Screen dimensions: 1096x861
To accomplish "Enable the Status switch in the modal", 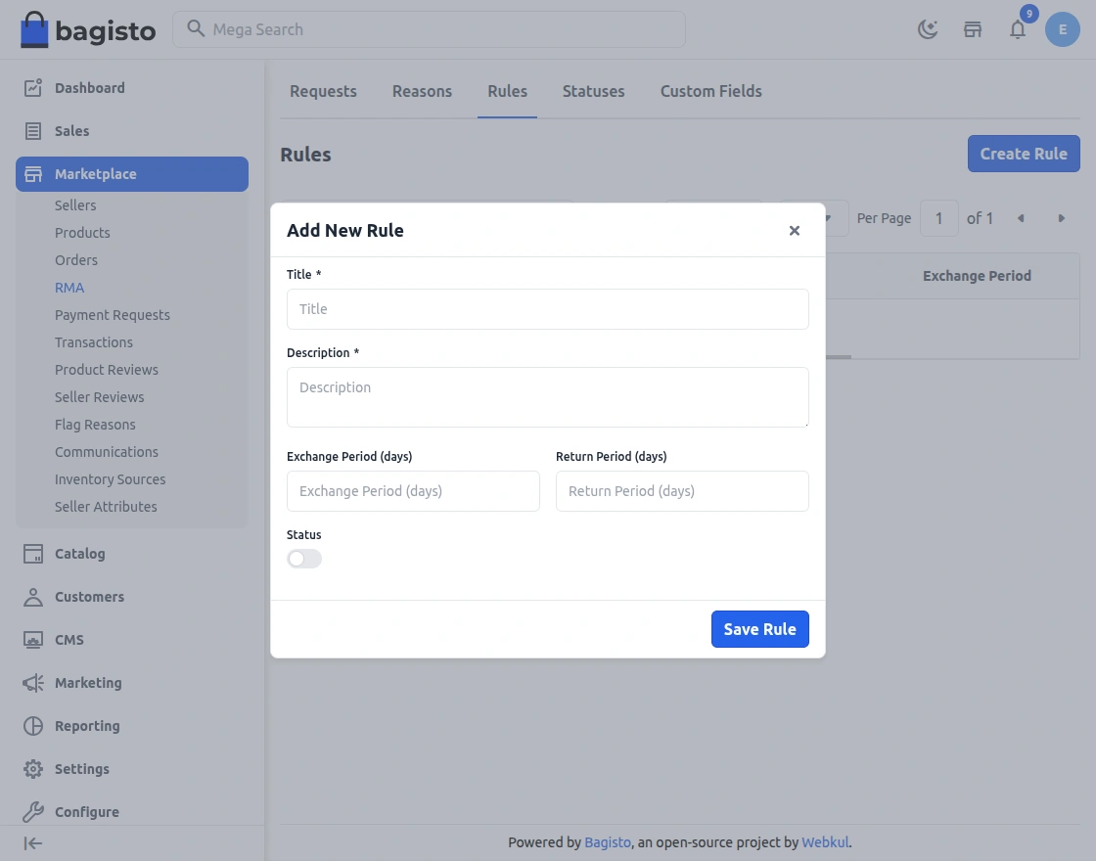I will 304,559.
